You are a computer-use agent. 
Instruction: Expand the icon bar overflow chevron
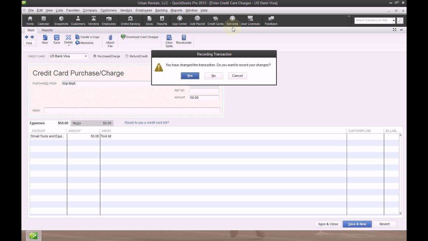tap(349, 16)
